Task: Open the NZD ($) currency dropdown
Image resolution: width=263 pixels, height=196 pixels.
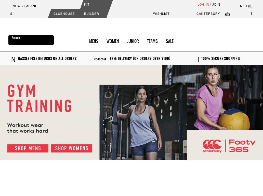Action: click(x=246, y=6)
